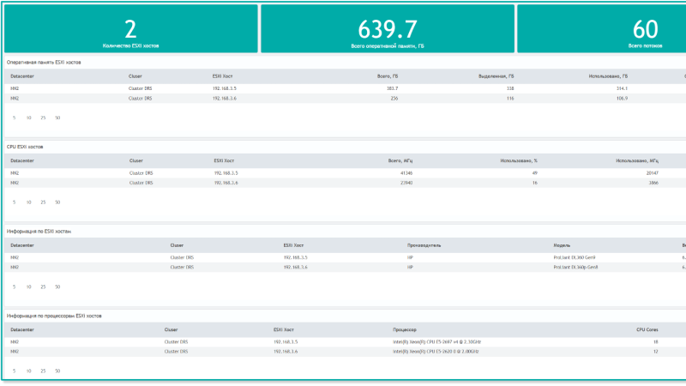Sort memory table by 'Использовано, ГБ' header
This screenshot has width=686, height=386.
point(608,76)
